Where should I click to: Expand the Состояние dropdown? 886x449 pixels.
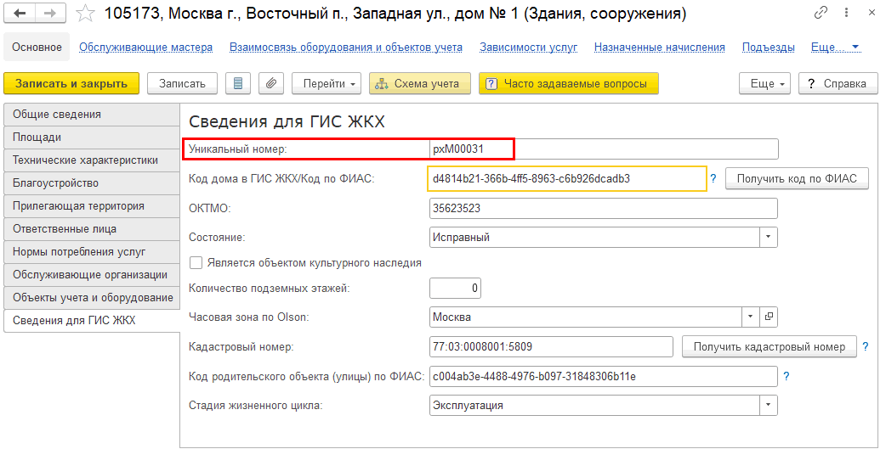[769, 238]
